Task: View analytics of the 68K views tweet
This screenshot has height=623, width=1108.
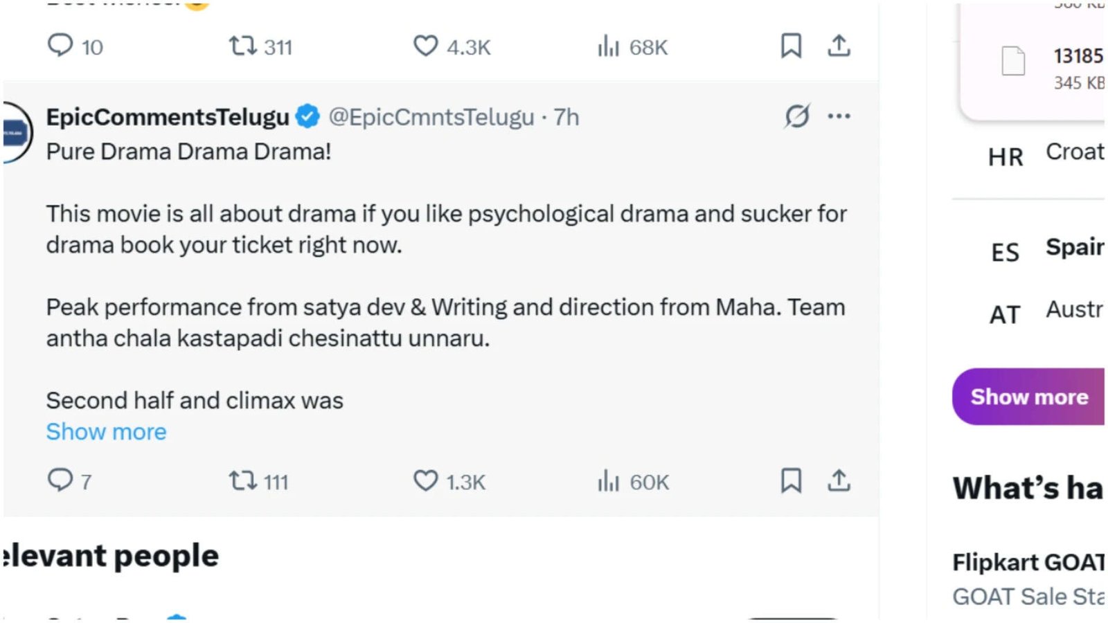Action: click(x=632, y=46)
